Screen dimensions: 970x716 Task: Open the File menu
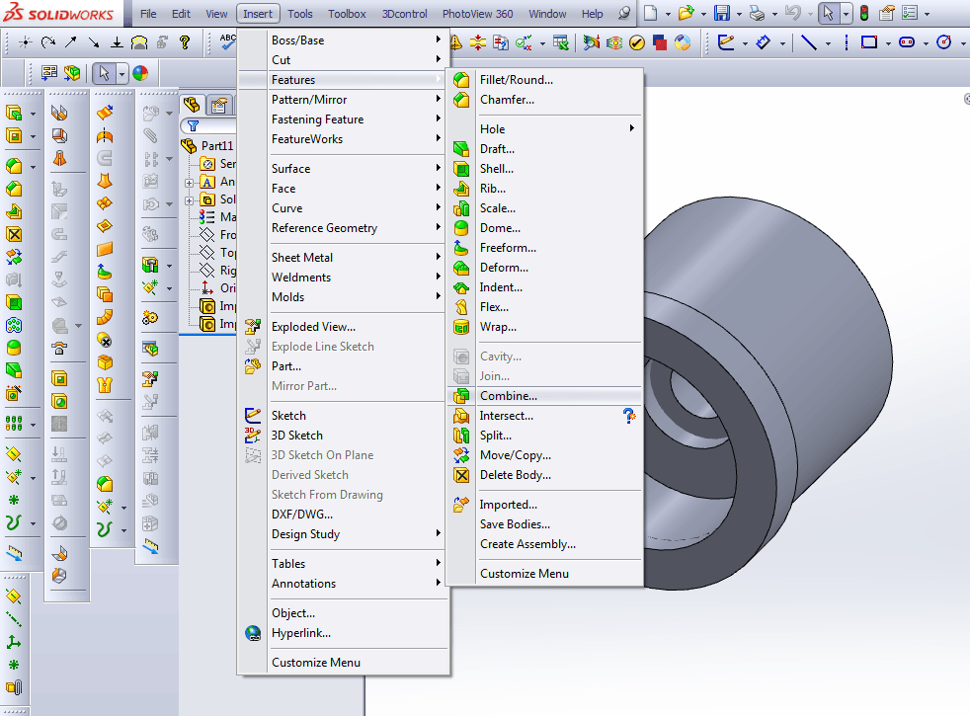point(148,14)
